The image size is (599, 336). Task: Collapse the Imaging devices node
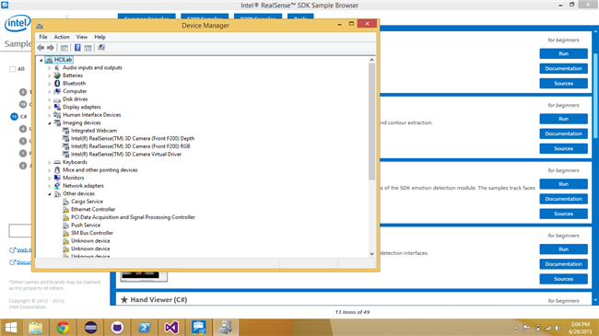[x=49, y=123]
